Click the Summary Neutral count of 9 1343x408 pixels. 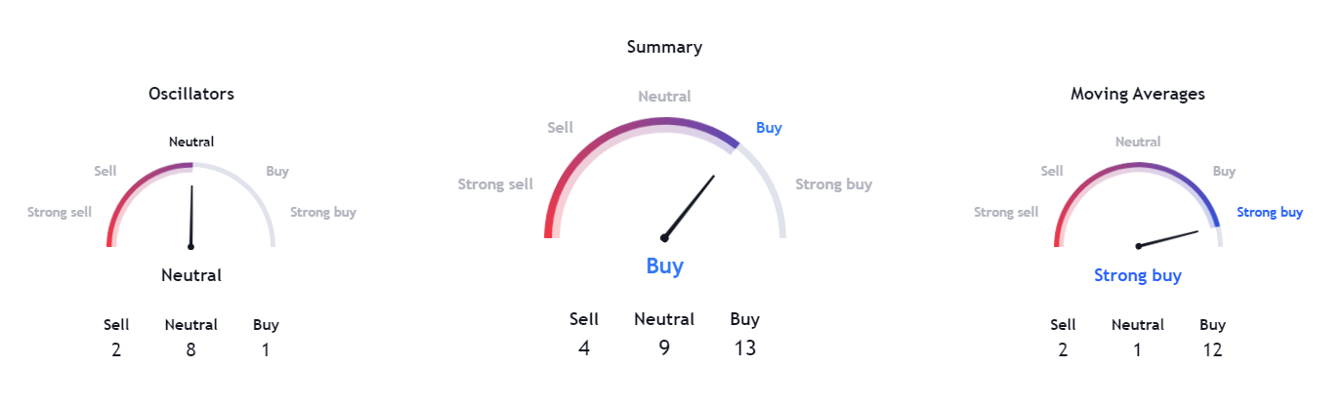[x=664, y=347]
